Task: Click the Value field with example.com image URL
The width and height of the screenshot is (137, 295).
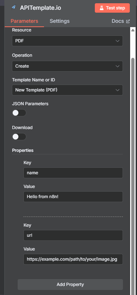Action: 73,259
